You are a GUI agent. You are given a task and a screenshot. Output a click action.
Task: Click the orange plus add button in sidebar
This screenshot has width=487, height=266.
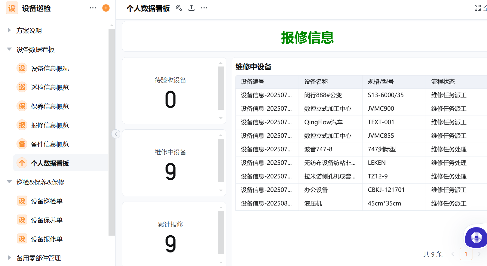pyautogui.click(x=106, y=8)
